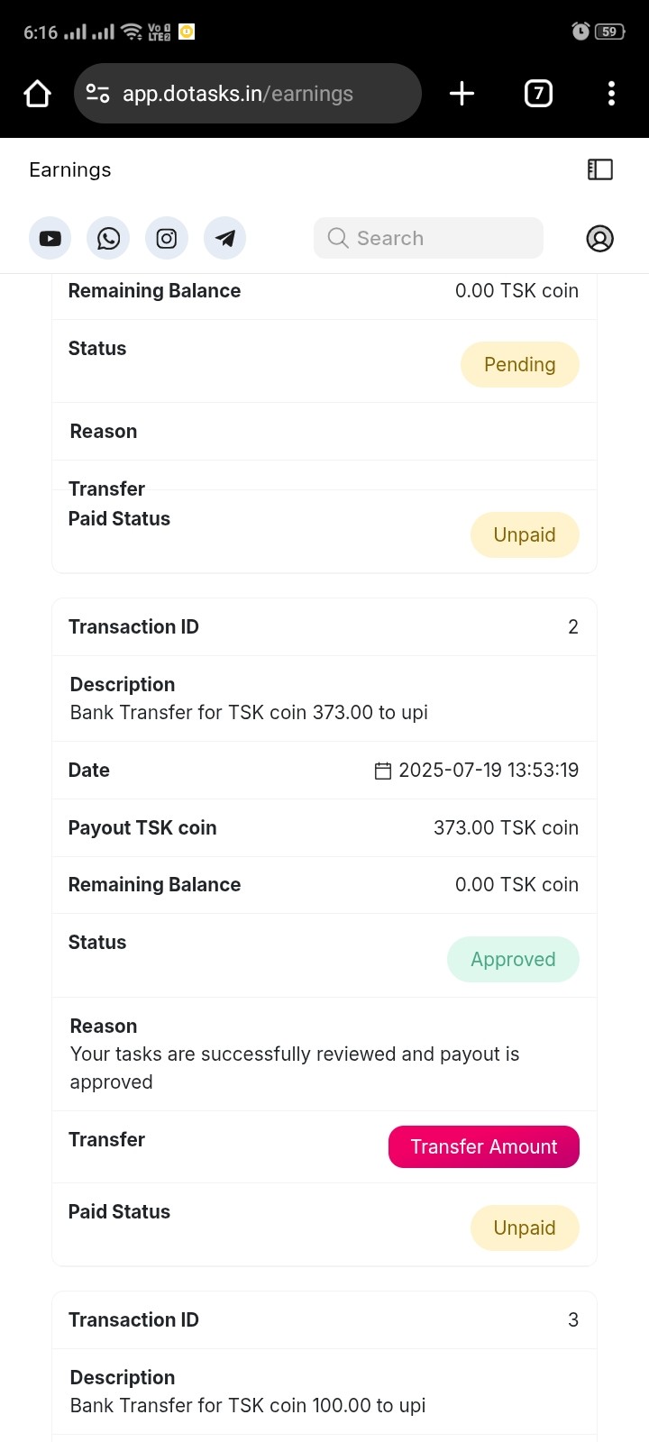Open the browser three-dot menu
This screenshot has width=649, height=1442.
coord(611,94)
